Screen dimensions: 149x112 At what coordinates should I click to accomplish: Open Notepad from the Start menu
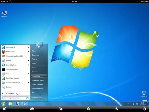pyautogui.click(x=15, y=61)
